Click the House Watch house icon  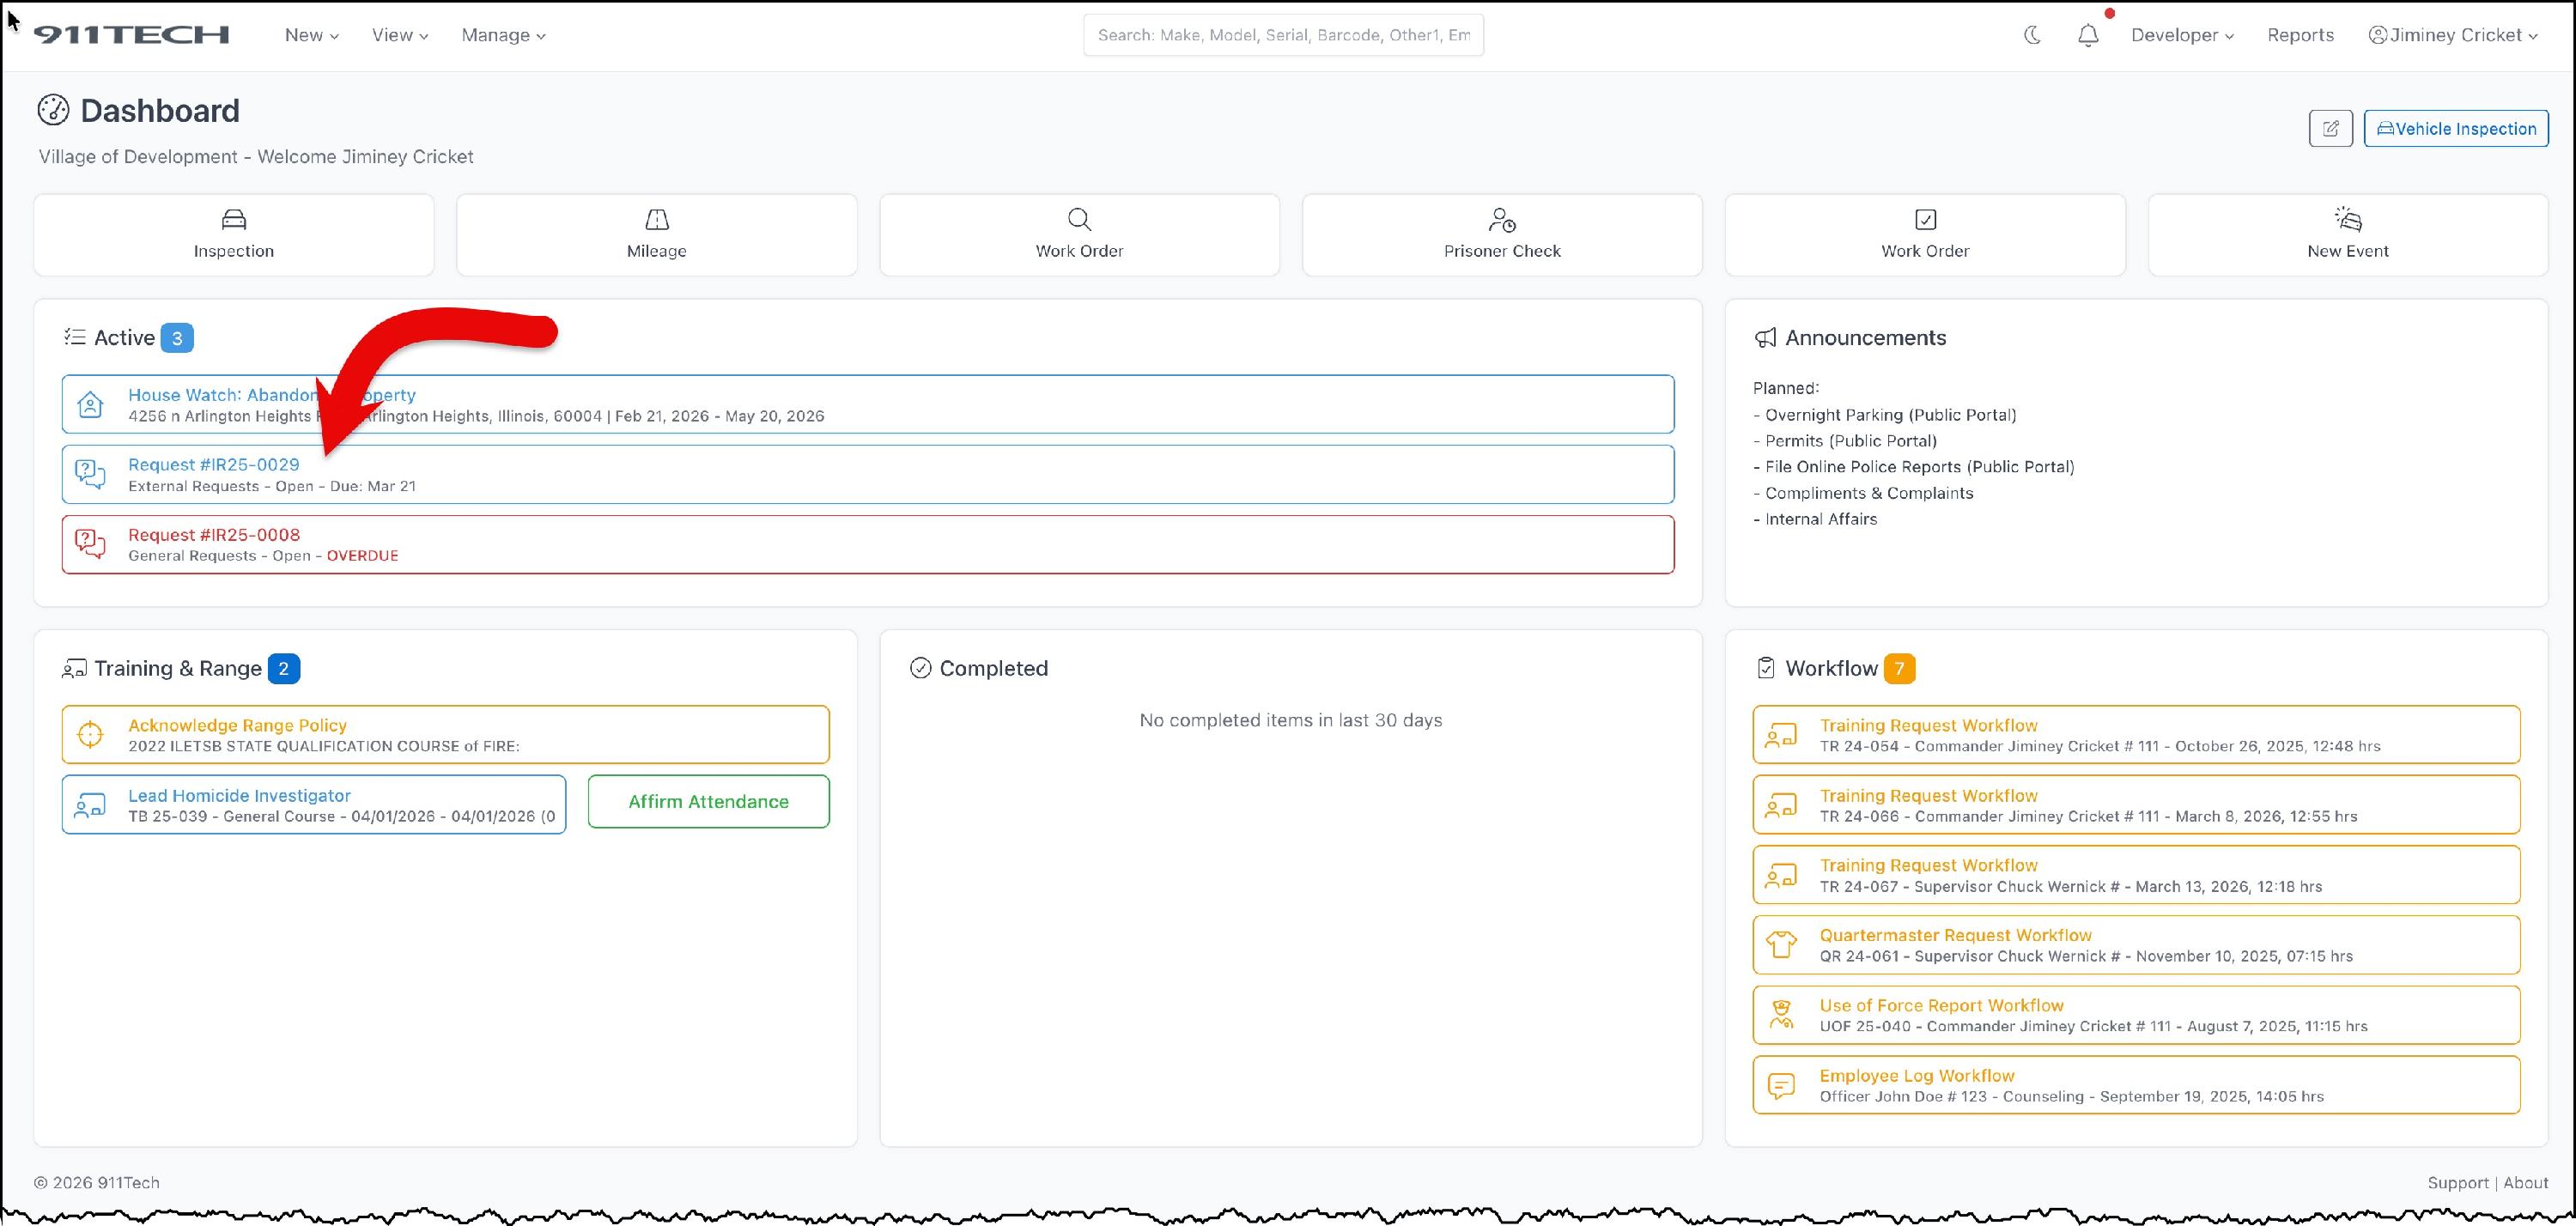(x=91, y=405)
